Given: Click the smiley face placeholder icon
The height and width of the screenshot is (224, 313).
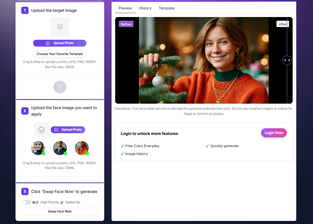Looking at the screenshot, I should pos(41,130).
